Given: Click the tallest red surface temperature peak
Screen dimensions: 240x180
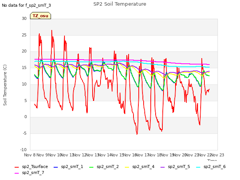Looking at the screenshot, I should [52, 30].
